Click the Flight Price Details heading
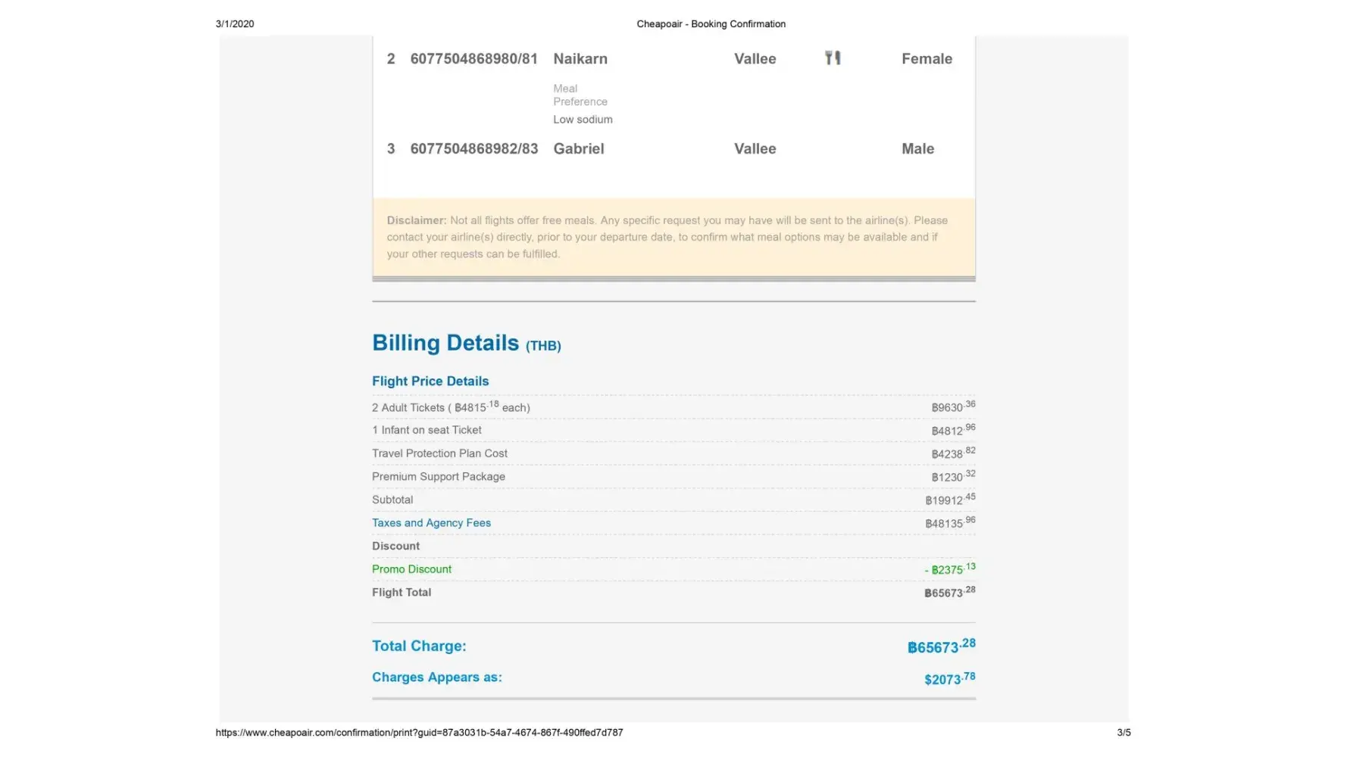 click(x=430, y=382)
